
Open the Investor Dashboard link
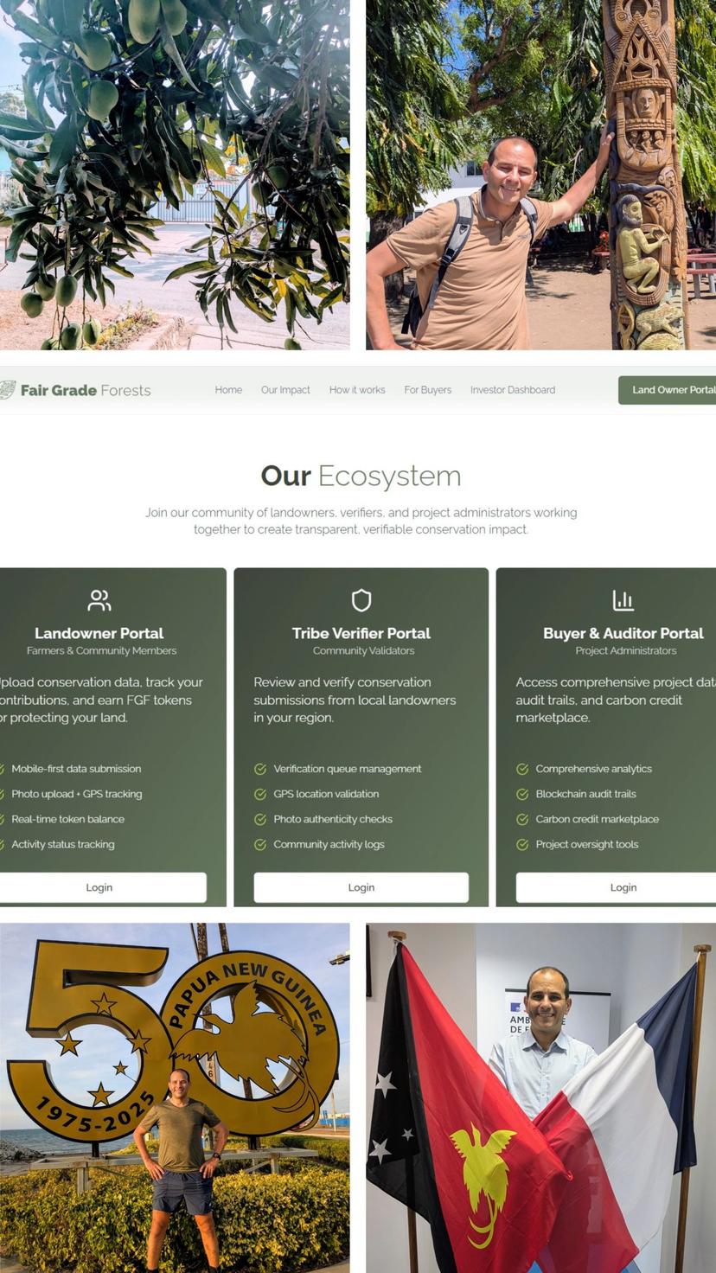[x=513, y=390]
